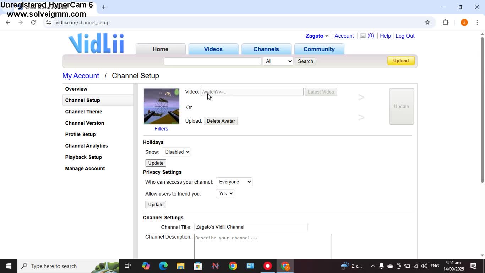Open File Explorer from the taskbar
The width and height of the screenshot is (485, 273).
click(180, 266)
